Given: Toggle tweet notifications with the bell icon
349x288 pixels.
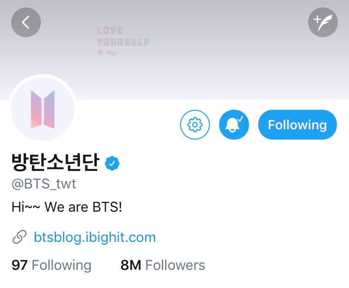Looking at the screenshot, I should point(234,125).
